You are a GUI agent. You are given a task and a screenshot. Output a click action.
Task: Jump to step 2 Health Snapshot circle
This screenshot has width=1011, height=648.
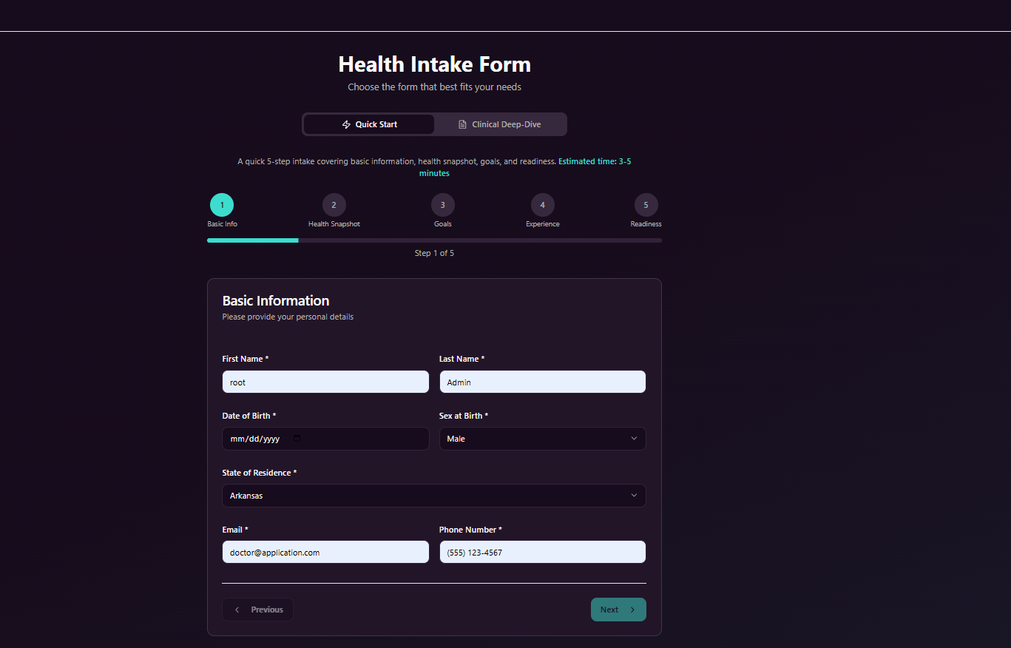coord(334,205)
